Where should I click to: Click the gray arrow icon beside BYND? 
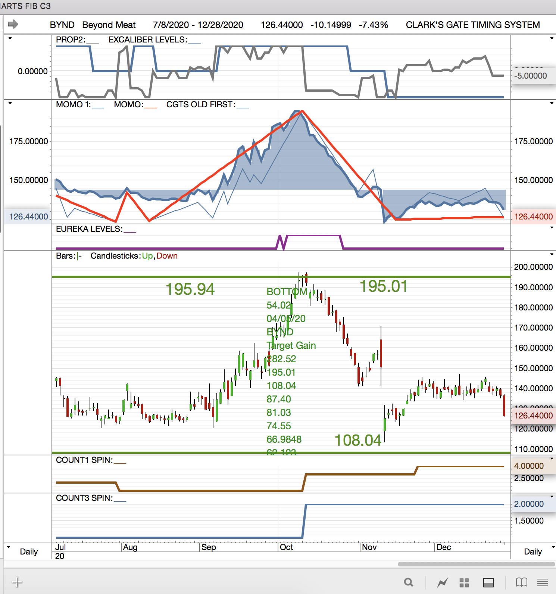click(x=13, y=24)
